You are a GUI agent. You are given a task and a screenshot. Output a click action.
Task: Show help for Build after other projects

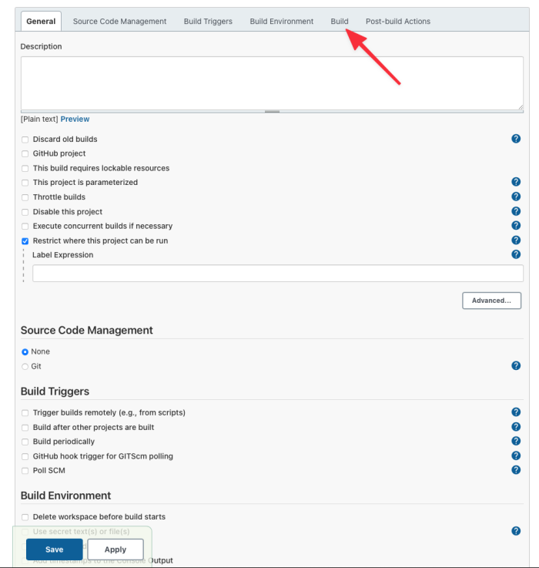click(x=516, y=427)
